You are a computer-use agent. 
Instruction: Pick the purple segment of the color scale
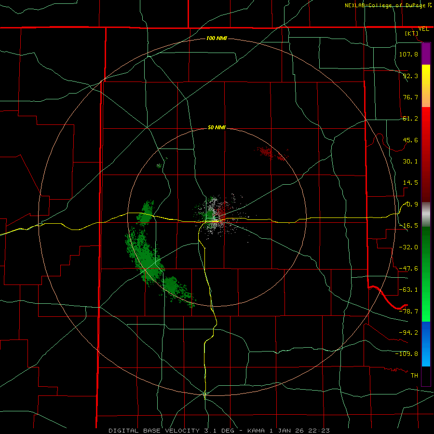click(x=426, y=54)
